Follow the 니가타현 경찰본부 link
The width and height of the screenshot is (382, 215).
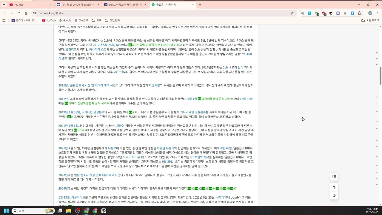tap(93, 112)
